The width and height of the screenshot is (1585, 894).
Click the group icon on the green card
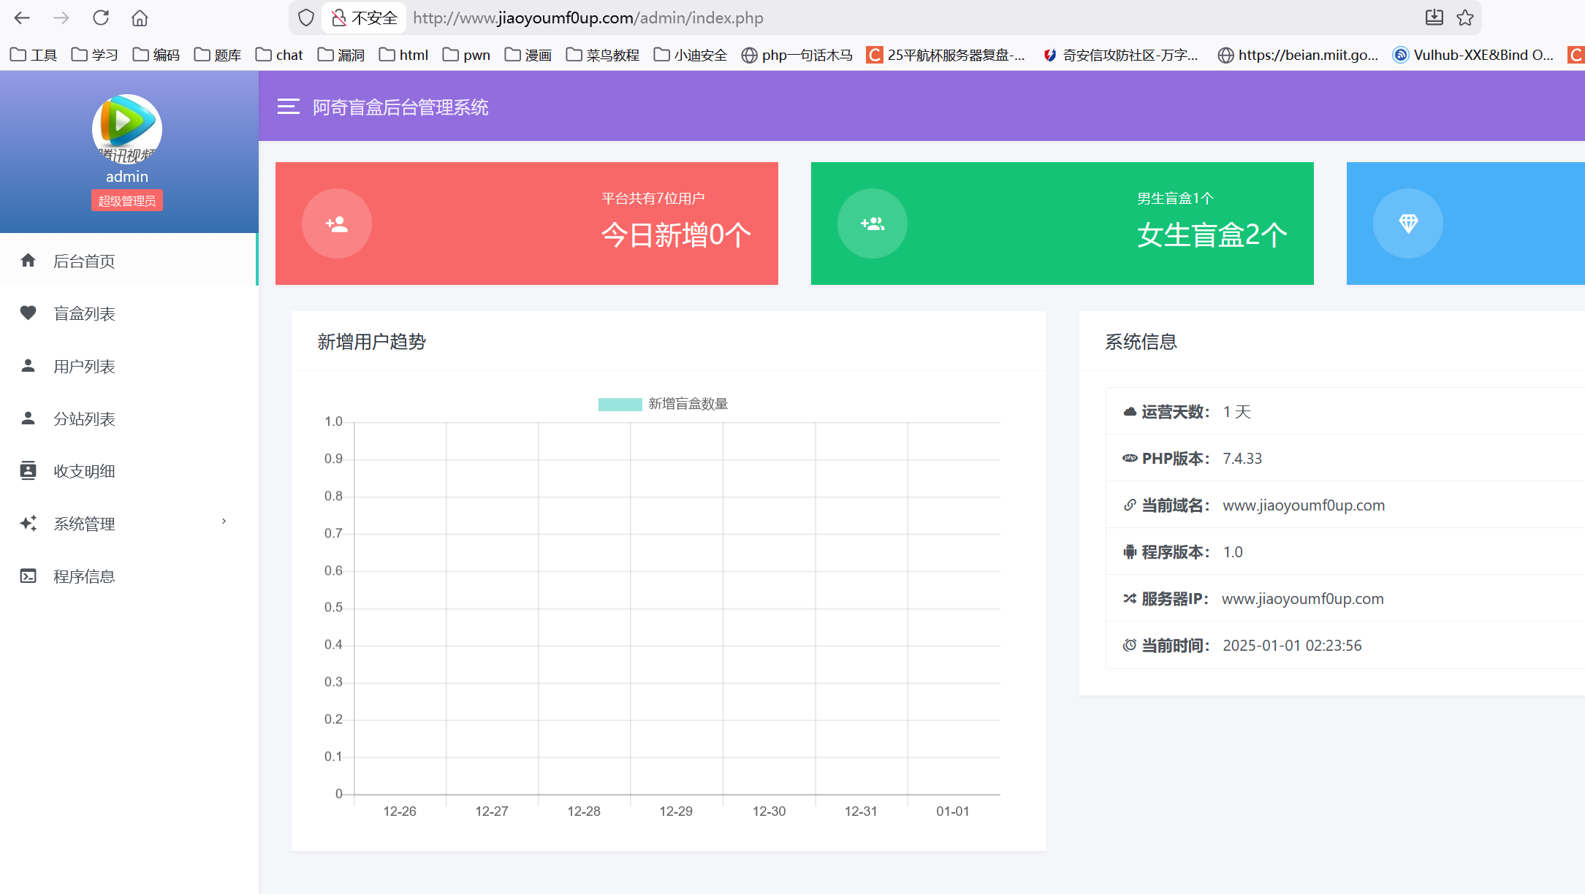[x=873, y=223]
